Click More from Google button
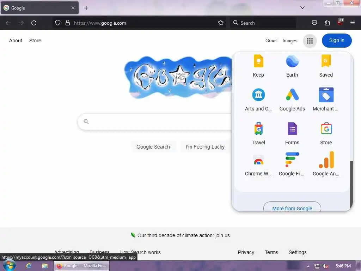Screen dimensions: 361x271 pyautogui.click(x=292, y=207)
